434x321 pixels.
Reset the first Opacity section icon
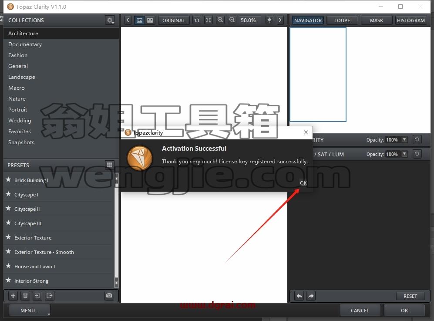coord(417,139)
